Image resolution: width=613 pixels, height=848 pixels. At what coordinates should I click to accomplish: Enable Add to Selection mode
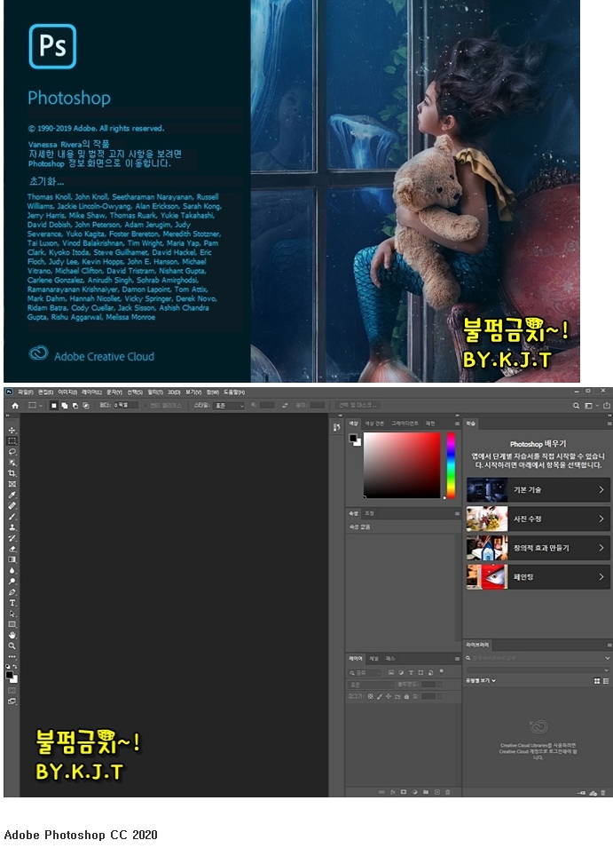[64, 405]
